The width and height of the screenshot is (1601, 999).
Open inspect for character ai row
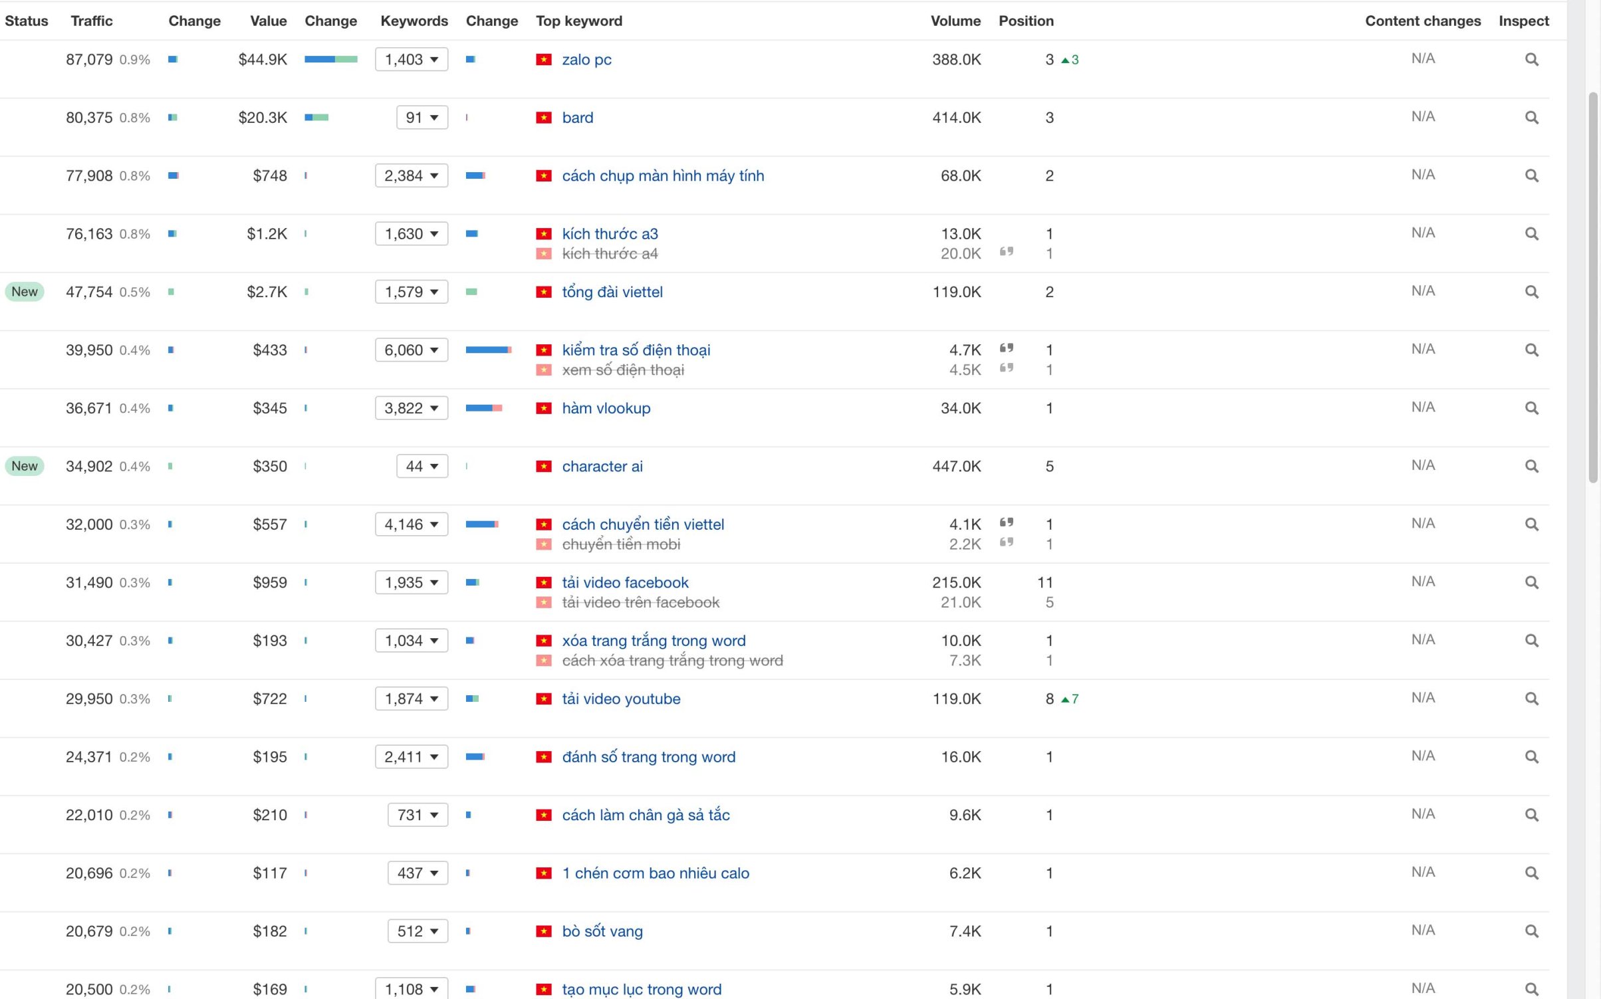click(1531, 467)
